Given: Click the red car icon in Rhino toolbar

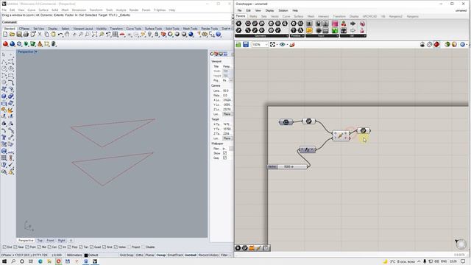Looking at the screenshot, I should coord(122,35).
